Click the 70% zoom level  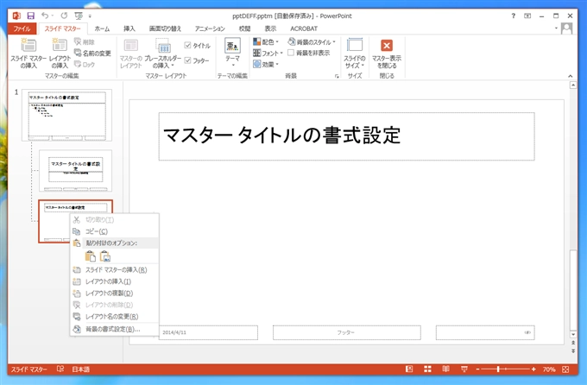549,369
